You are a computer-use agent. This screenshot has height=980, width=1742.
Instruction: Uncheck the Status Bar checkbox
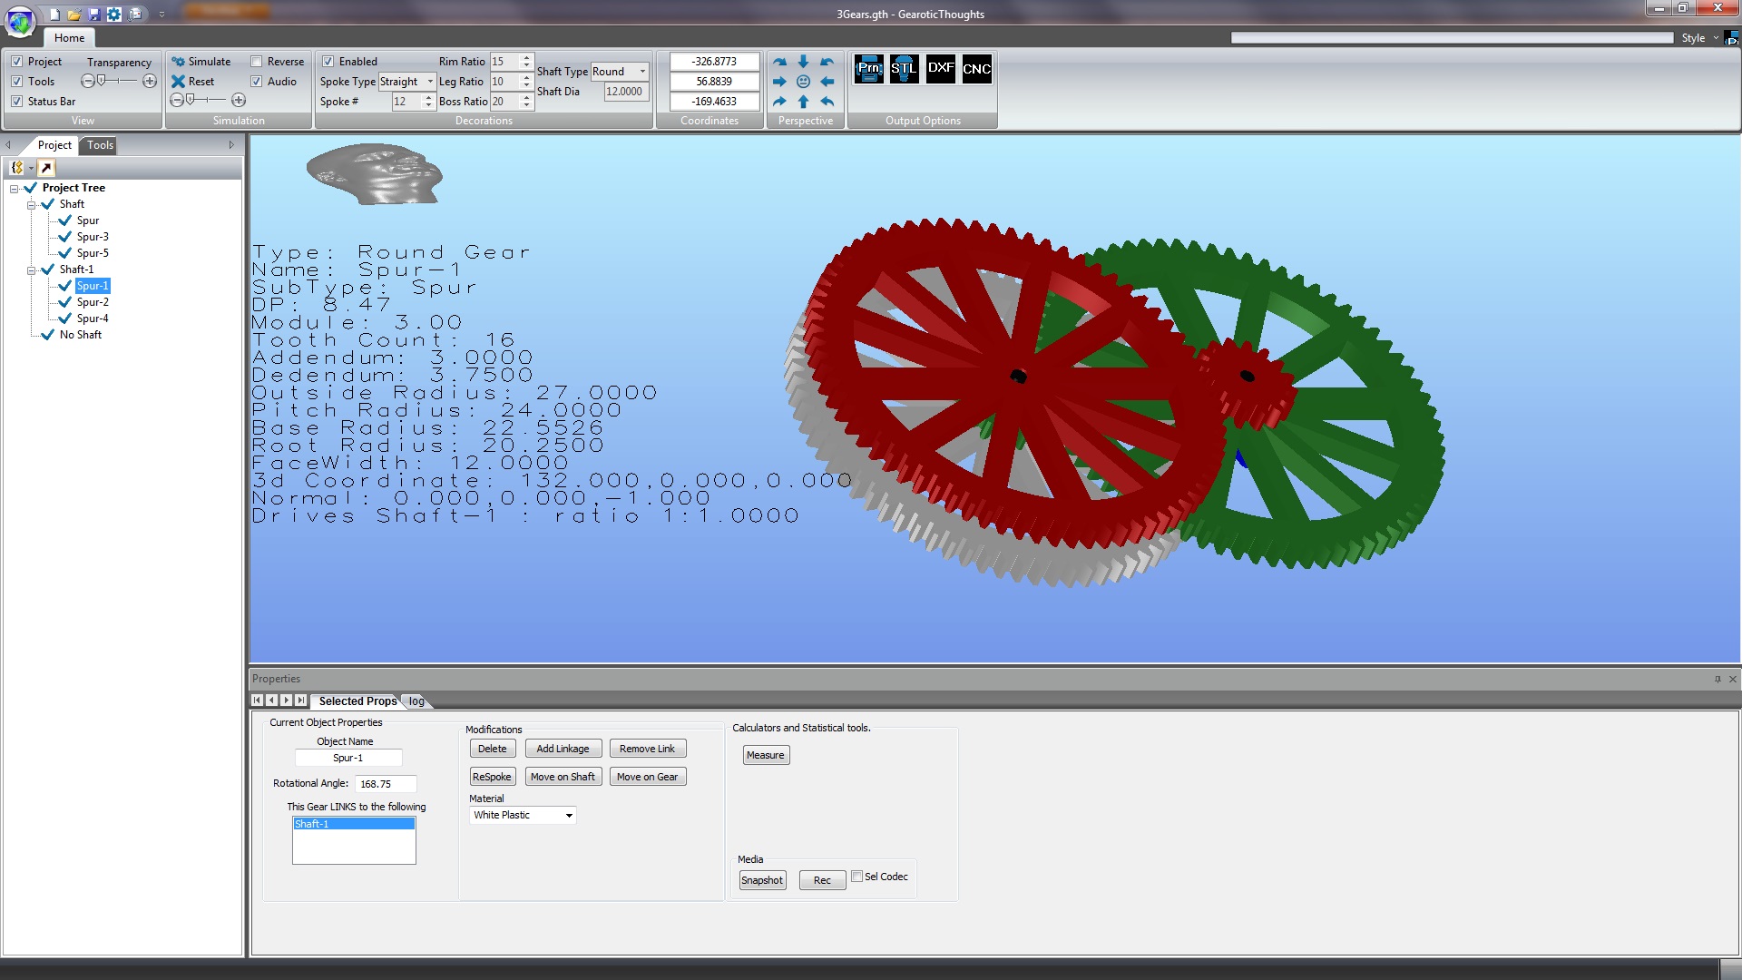[16, 102]
